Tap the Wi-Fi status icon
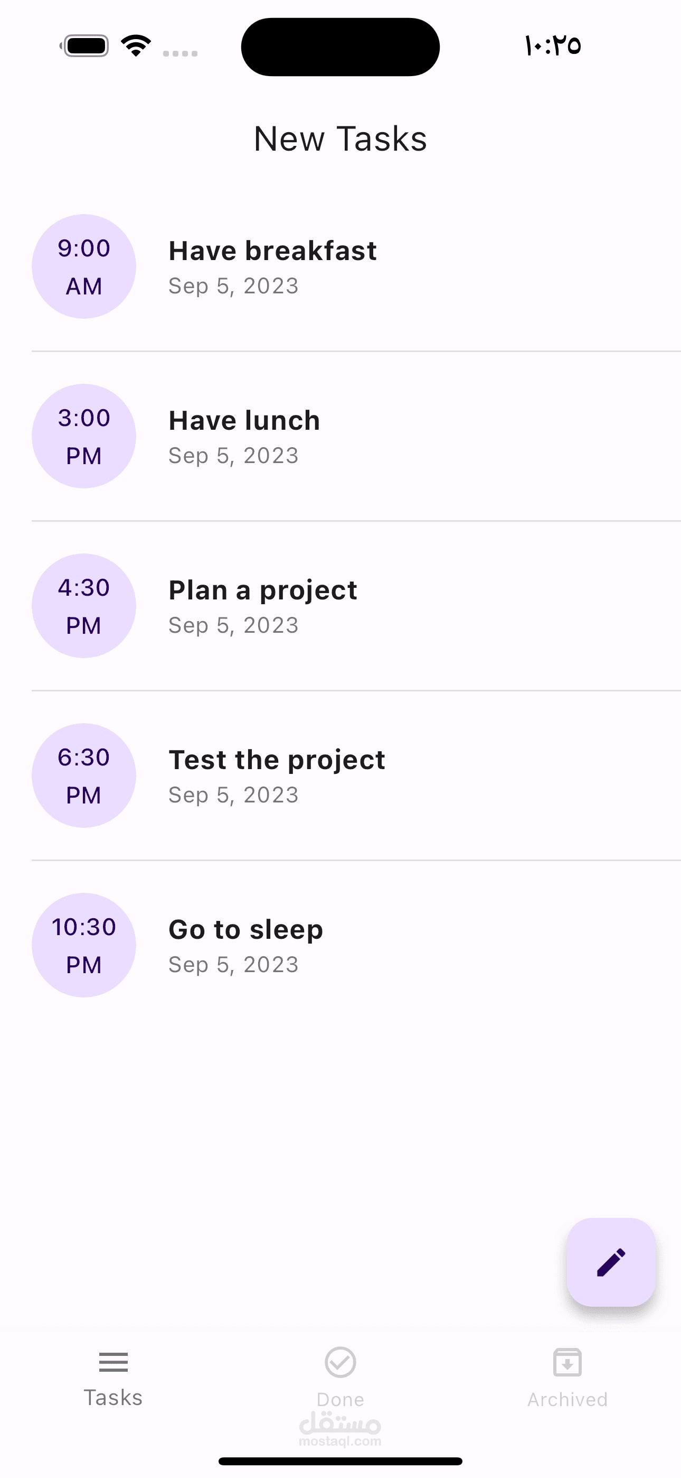 pos(136,46)
